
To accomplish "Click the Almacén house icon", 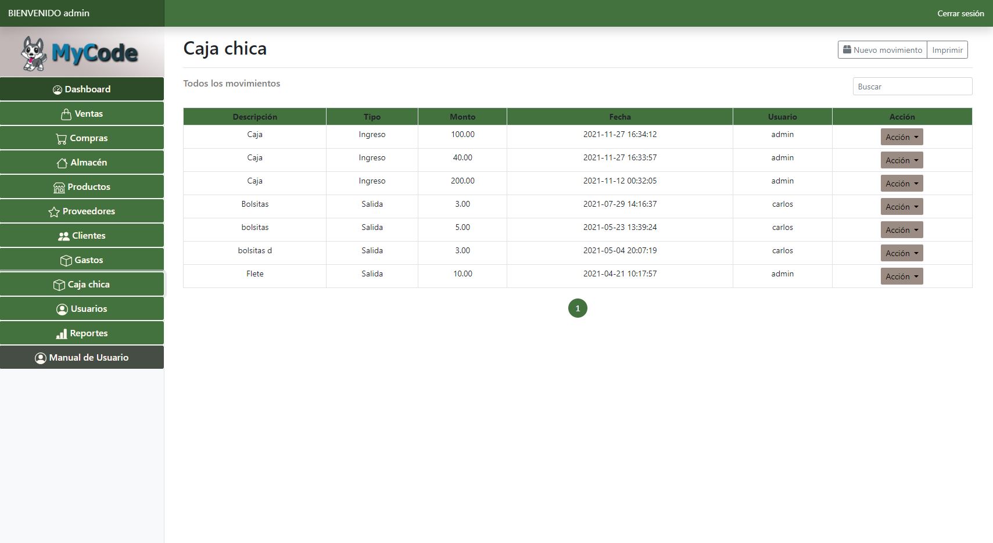I will click(62, 163).
